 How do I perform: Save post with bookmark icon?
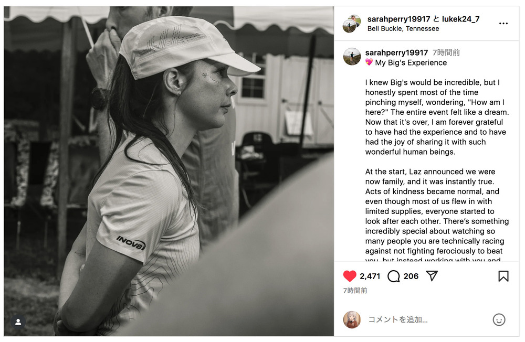(503, 276)
